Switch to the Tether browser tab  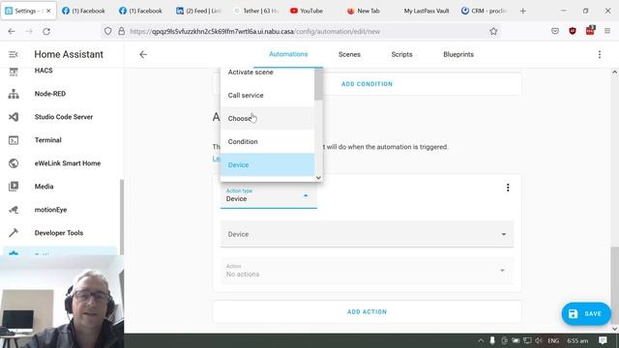pos(255,11)
